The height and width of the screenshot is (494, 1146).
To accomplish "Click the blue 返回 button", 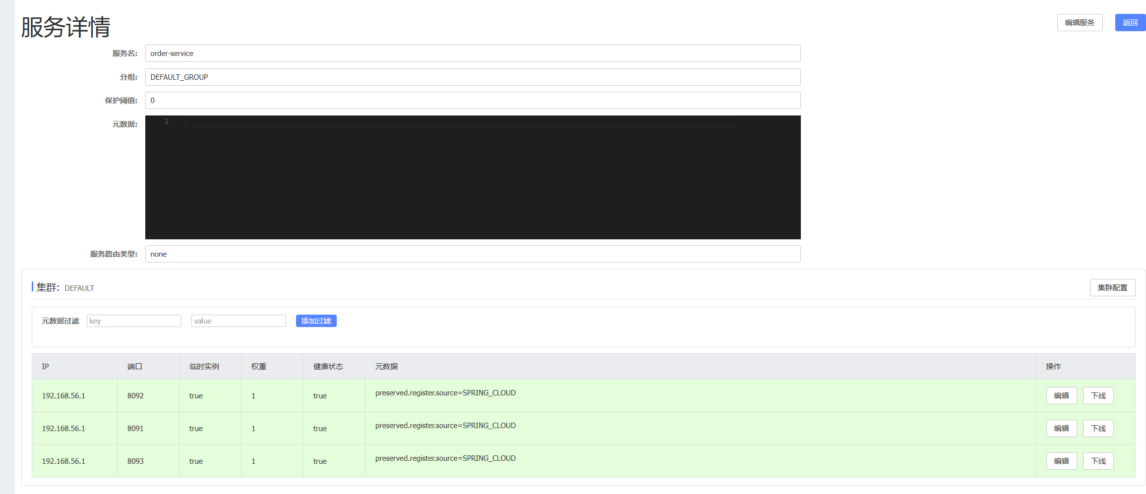I will point(1130,22).
